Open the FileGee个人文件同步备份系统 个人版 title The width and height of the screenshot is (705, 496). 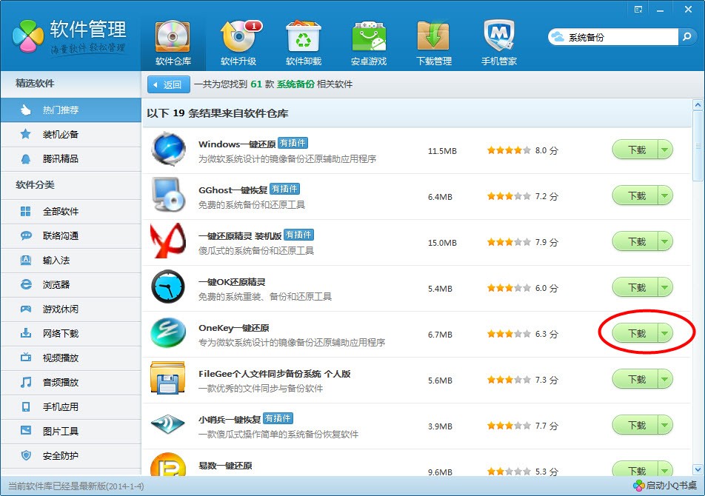tap(274, 374)
